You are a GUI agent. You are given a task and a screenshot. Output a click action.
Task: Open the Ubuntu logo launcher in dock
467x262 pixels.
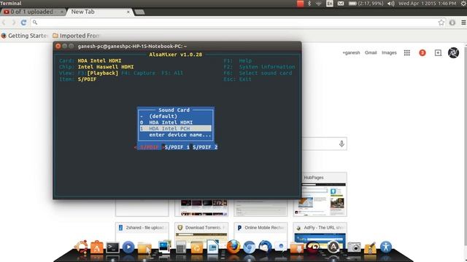click(x=81, y=247)
